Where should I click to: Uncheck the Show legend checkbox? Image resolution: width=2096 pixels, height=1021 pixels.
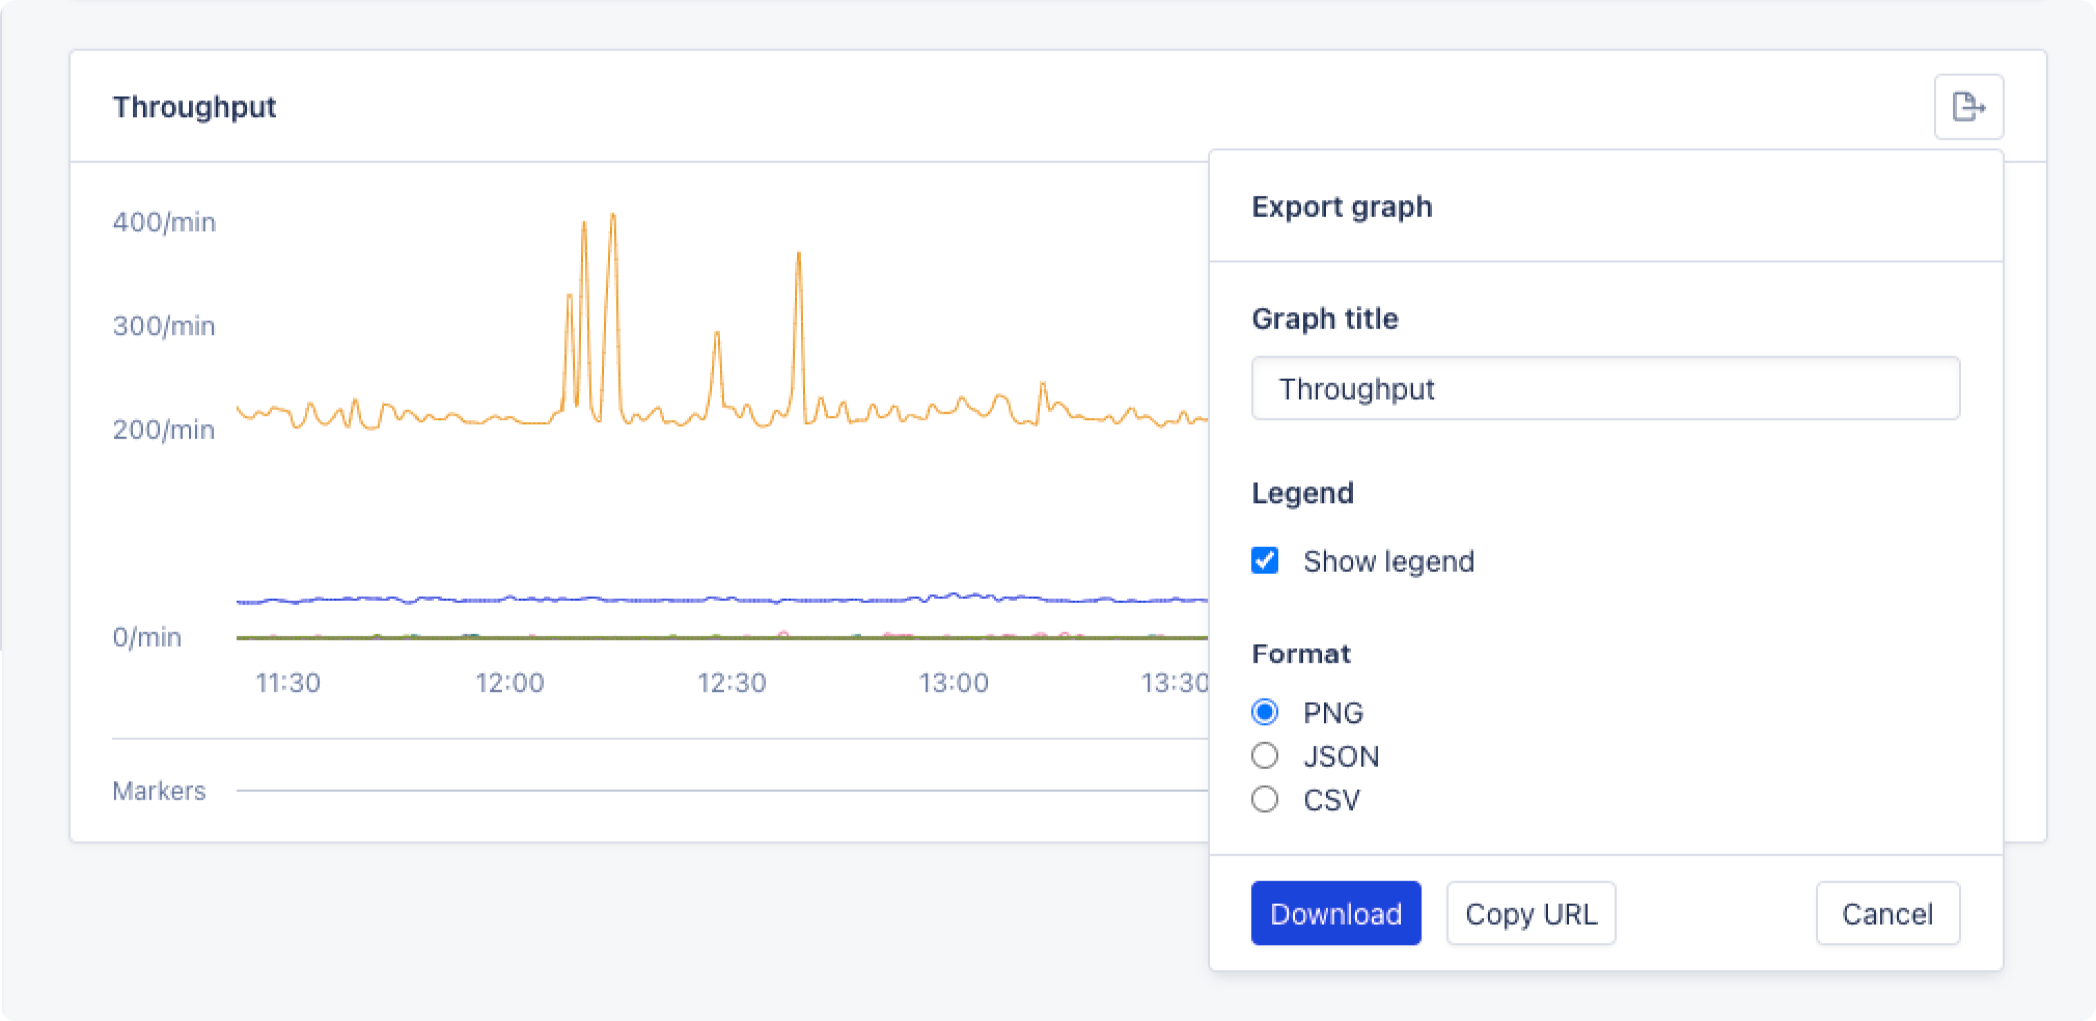(1265, 560)
